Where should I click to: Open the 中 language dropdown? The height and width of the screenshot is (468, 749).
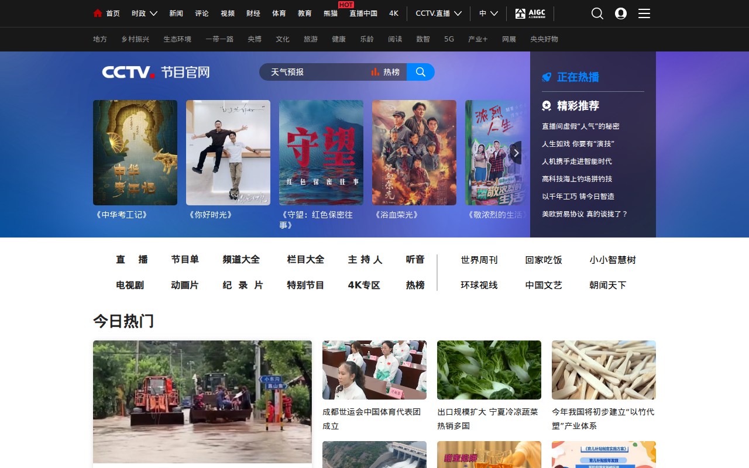tap(489, 13)
